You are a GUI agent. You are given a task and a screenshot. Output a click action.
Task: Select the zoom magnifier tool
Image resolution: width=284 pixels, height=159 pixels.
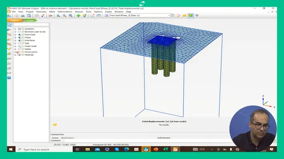[x=58, y=16]
